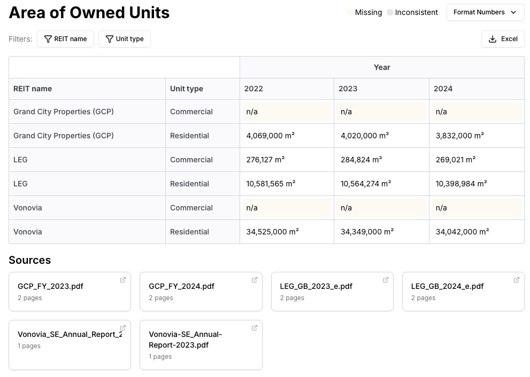Click the 2023 year column header
The height and width of the screenshot is (377, 530).
tap(382, 89)
